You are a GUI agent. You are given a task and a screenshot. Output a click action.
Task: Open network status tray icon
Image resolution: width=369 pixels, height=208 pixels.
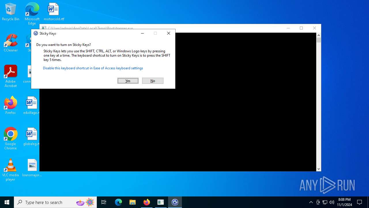pos(325,202)
